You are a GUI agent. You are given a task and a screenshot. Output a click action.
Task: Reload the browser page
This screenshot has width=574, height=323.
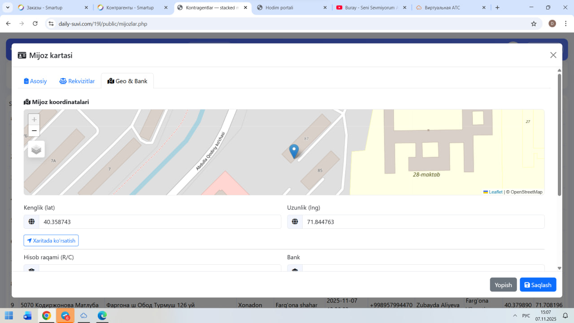click(35, 24)
